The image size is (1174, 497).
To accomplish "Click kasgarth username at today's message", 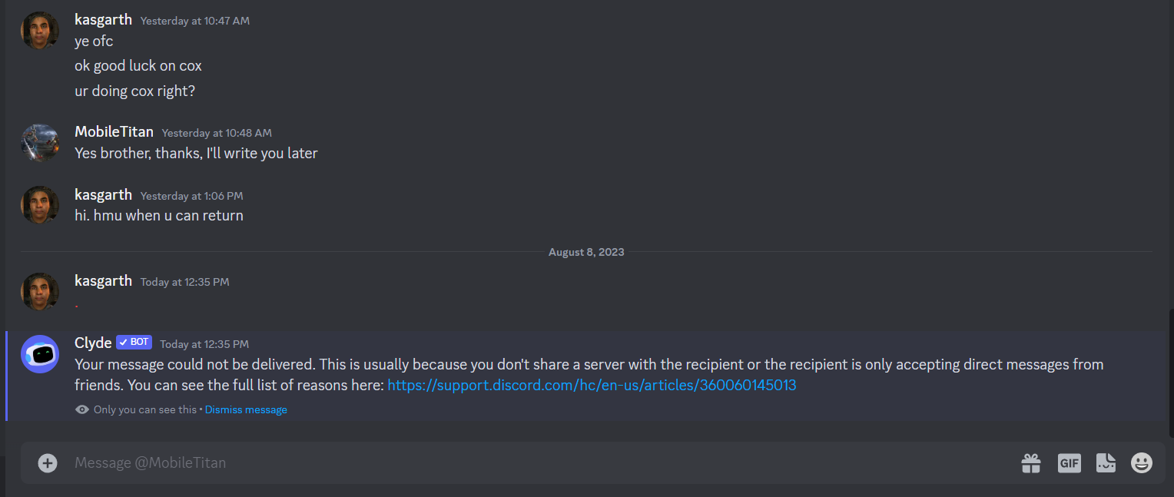I will [103, 280].
